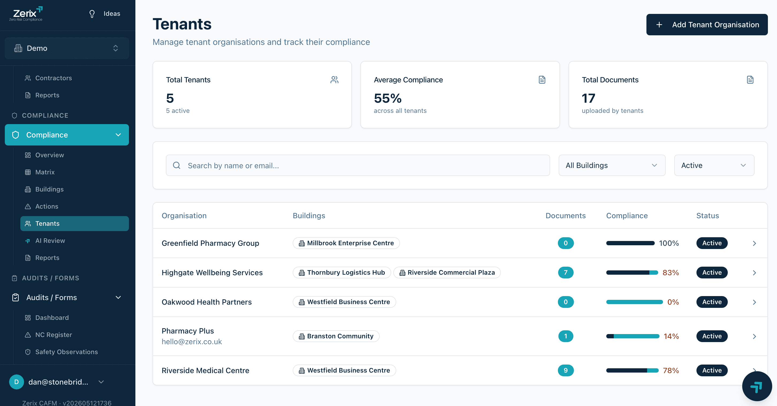The image size is (777, 406).
Task: Click Add Tenant Organisation button
Action: coord(707,25)
